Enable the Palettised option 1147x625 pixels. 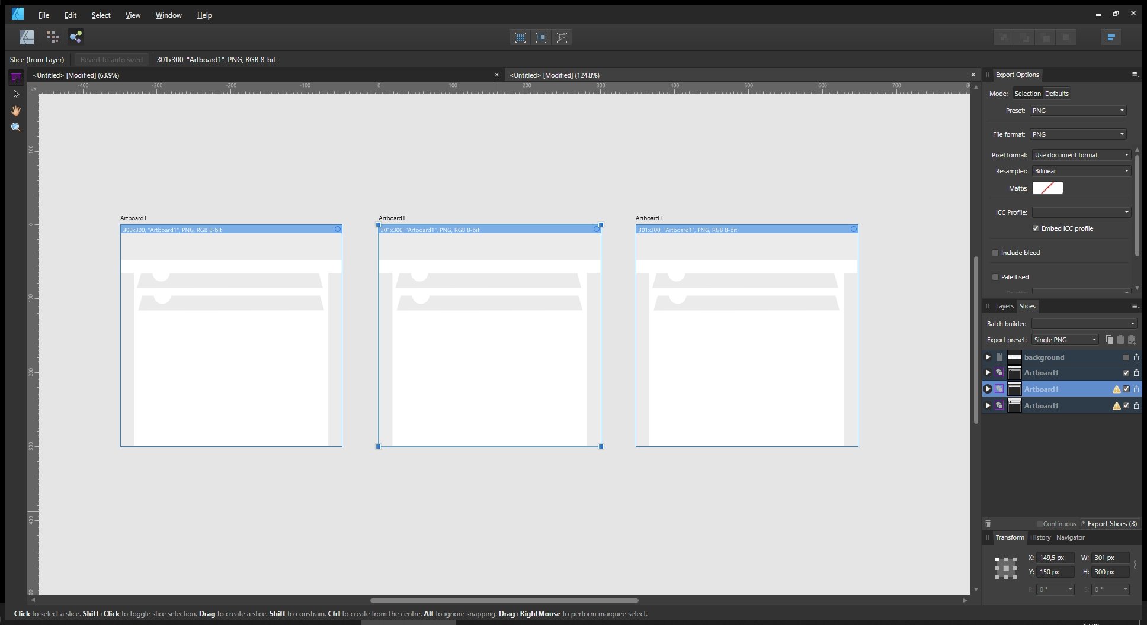click(x=996, y=277)
